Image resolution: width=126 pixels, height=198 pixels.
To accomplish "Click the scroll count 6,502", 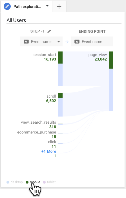I will coord(51,101).
